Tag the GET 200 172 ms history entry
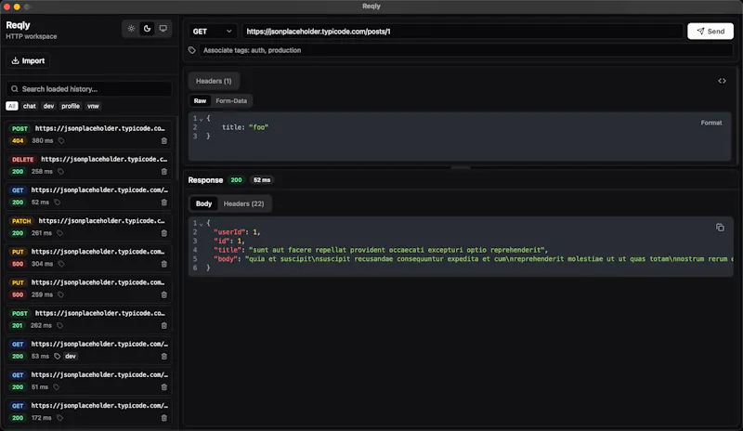The width and height of the screenshot is (743, 431). click(x=59, y=418)
